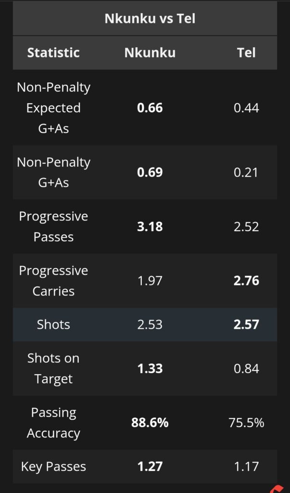Click Nkunku's 0.66 expected G+As value

point(150,108)
